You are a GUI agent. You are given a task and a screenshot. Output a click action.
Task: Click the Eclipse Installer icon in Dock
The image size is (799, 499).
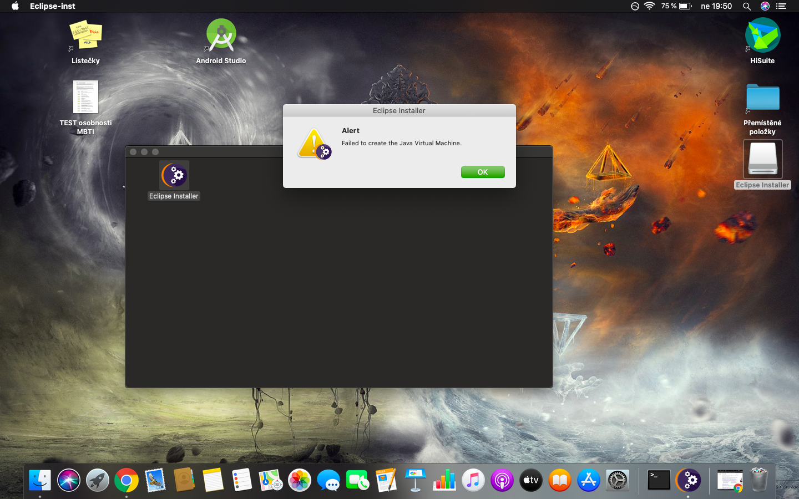pyautogui.click(x=689, y=480)
